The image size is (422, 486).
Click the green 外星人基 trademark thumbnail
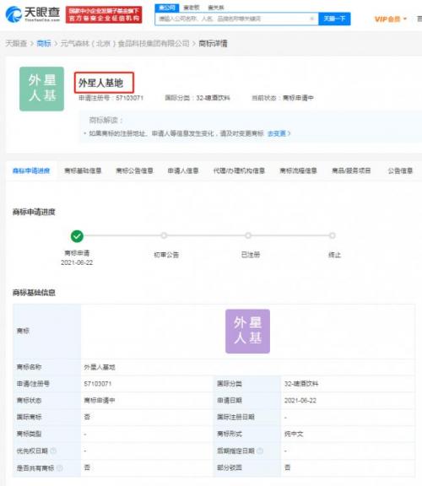(41, 89)
